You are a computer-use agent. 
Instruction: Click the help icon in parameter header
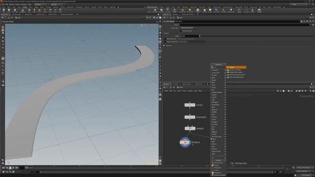313,21
